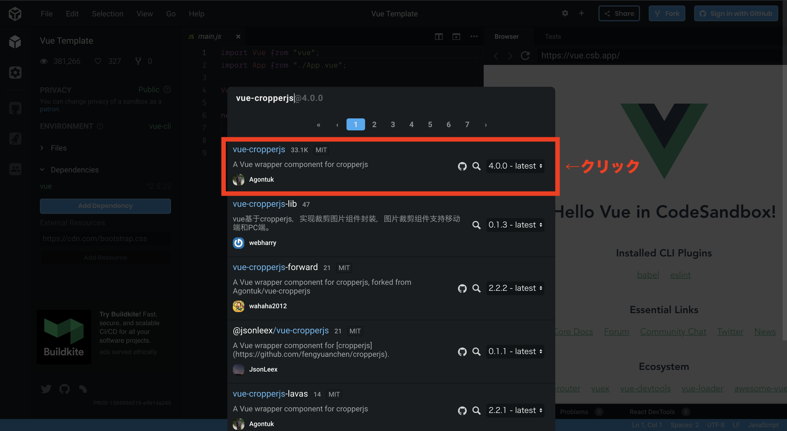Image resolution: width=787 pixels, height=431 pixels.
Task: Switch to the Tests tab
Action: [553, 36]
